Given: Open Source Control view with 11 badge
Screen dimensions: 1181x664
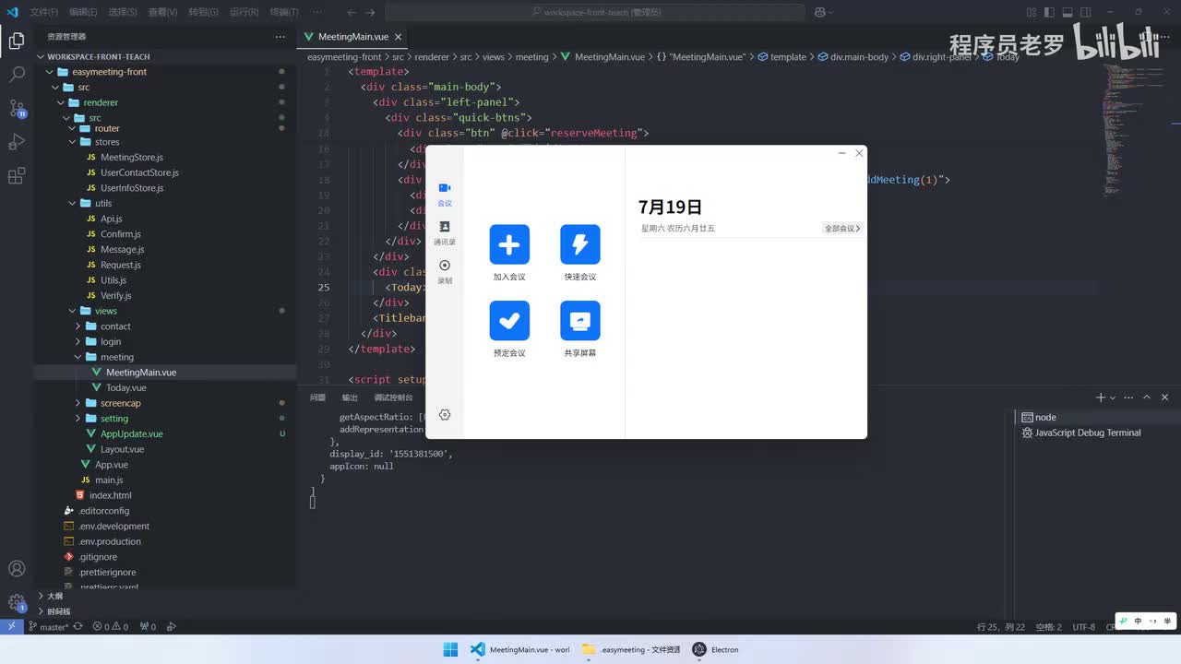Looking at the screenshot, I should coord(17,108).
